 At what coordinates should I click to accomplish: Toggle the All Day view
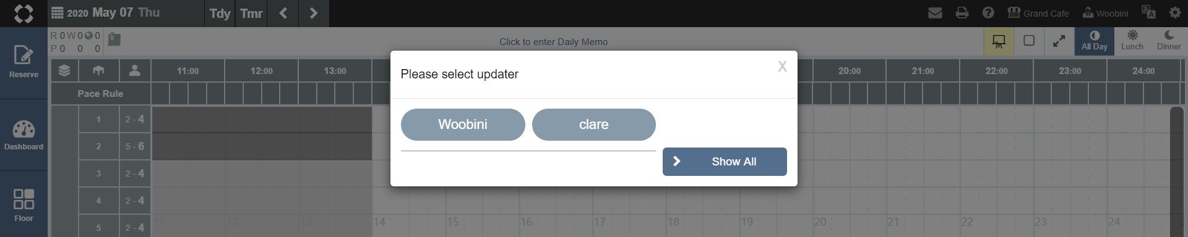pos(1094,41)
